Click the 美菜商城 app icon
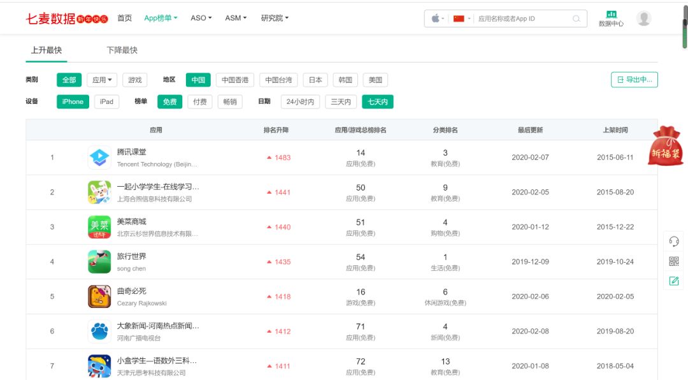The width and height of the screenshot is (688, 380). point(99,227)
